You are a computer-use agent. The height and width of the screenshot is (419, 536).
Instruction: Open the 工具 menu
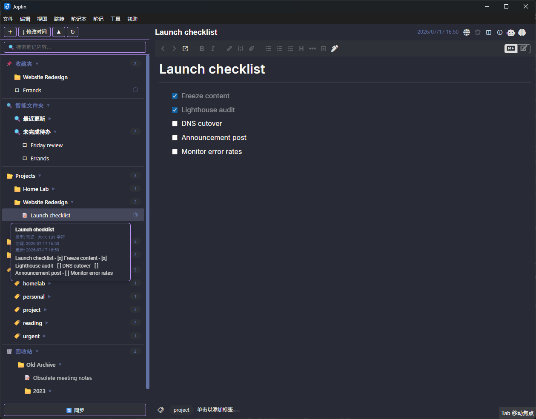[115, 19]
